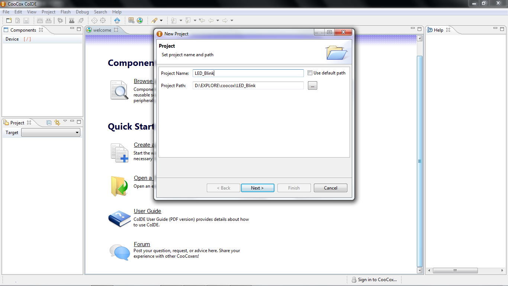Open Forward history dropdown arrow
This screenshot has height=286, width=508.
[x=232, y=20]
